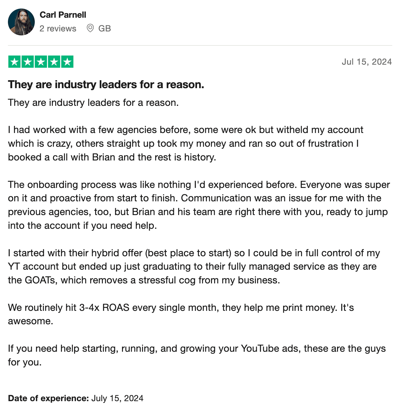Click the July 15, 2024 experience date

coord(117,398)
